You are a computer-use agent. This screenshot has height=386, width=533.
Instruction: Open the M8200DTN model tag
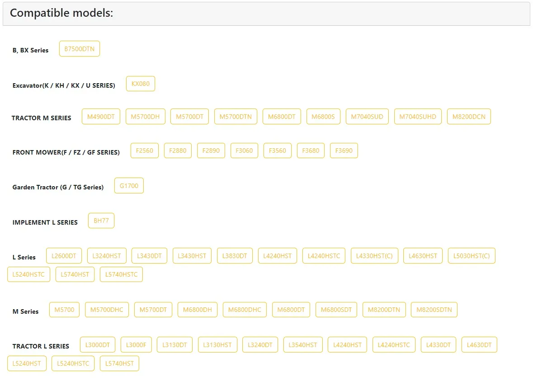tap(384, 310)
